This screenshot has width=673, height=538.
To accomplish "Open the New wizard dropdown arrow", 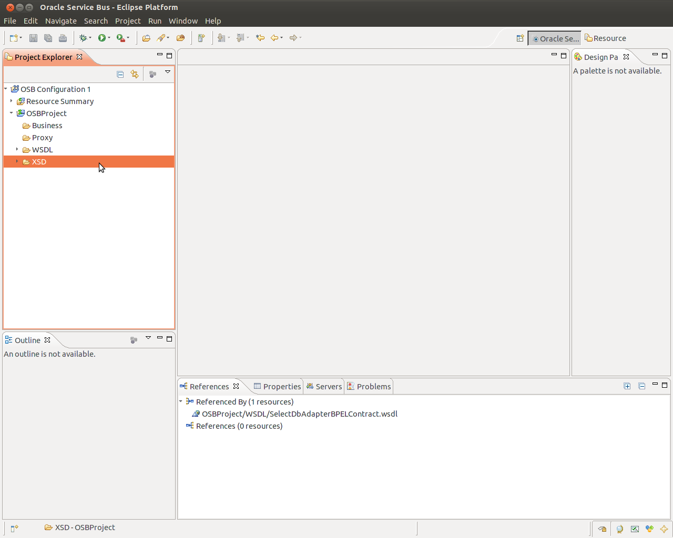I will [x=21, y=38].
